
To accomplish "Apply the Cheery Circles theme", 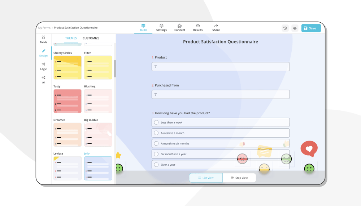I will pyautogui.click(x=68, y=68).
